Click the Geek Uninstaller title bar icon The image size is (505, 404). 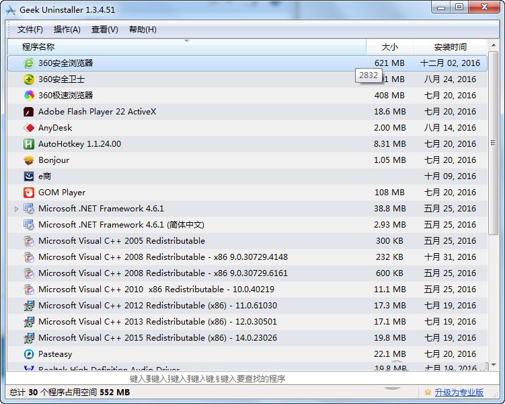point(11,10)
